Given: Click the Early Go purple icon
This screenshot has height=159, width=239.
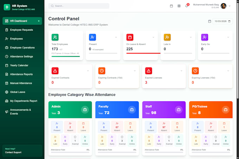Looking at the screenshot, I should pos(205,37).
